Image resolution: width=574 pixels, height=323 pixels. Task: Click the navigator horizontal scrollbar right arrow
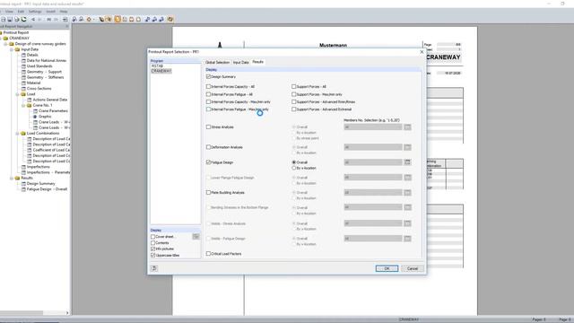[x=67, y=313]
